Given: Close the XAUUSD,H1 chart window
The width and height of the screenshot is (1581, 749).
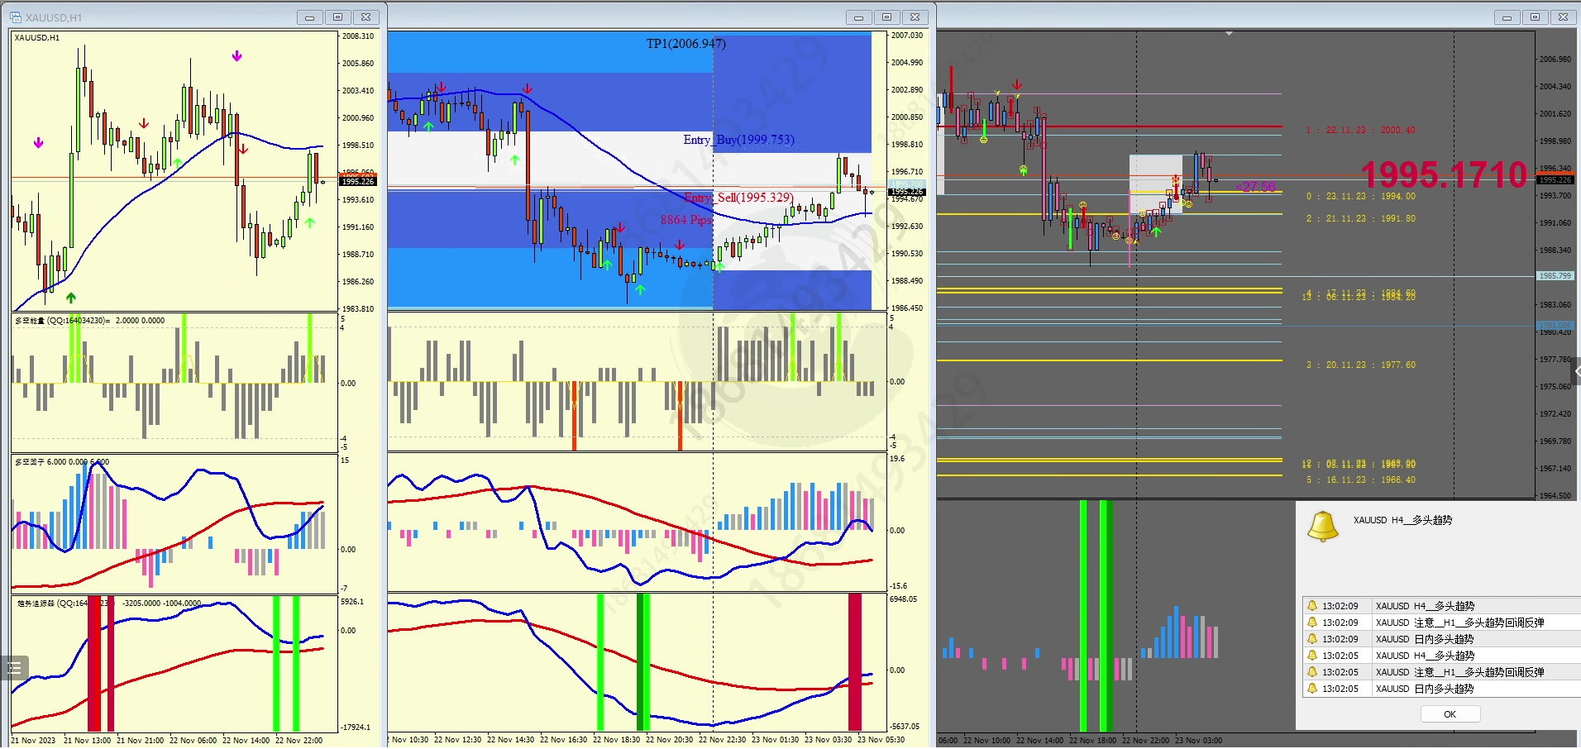Looking at the screenshot, I should tap(365, 17).
